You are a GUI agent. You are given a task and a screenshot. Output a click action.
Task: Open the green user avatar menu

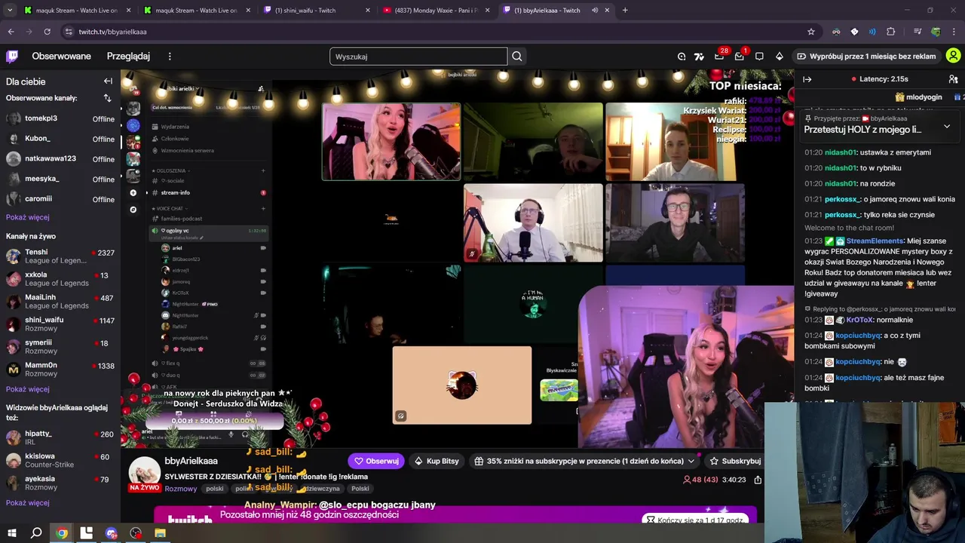(953, 56)
